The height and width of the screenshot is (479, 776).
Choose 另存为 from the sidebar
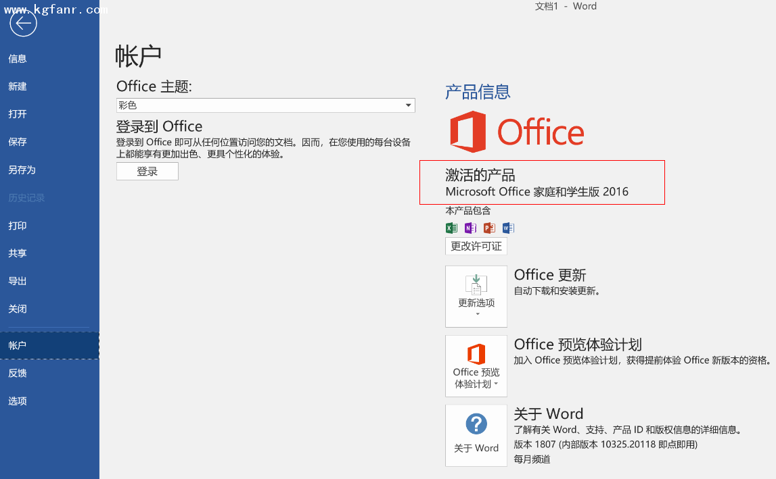22,170
